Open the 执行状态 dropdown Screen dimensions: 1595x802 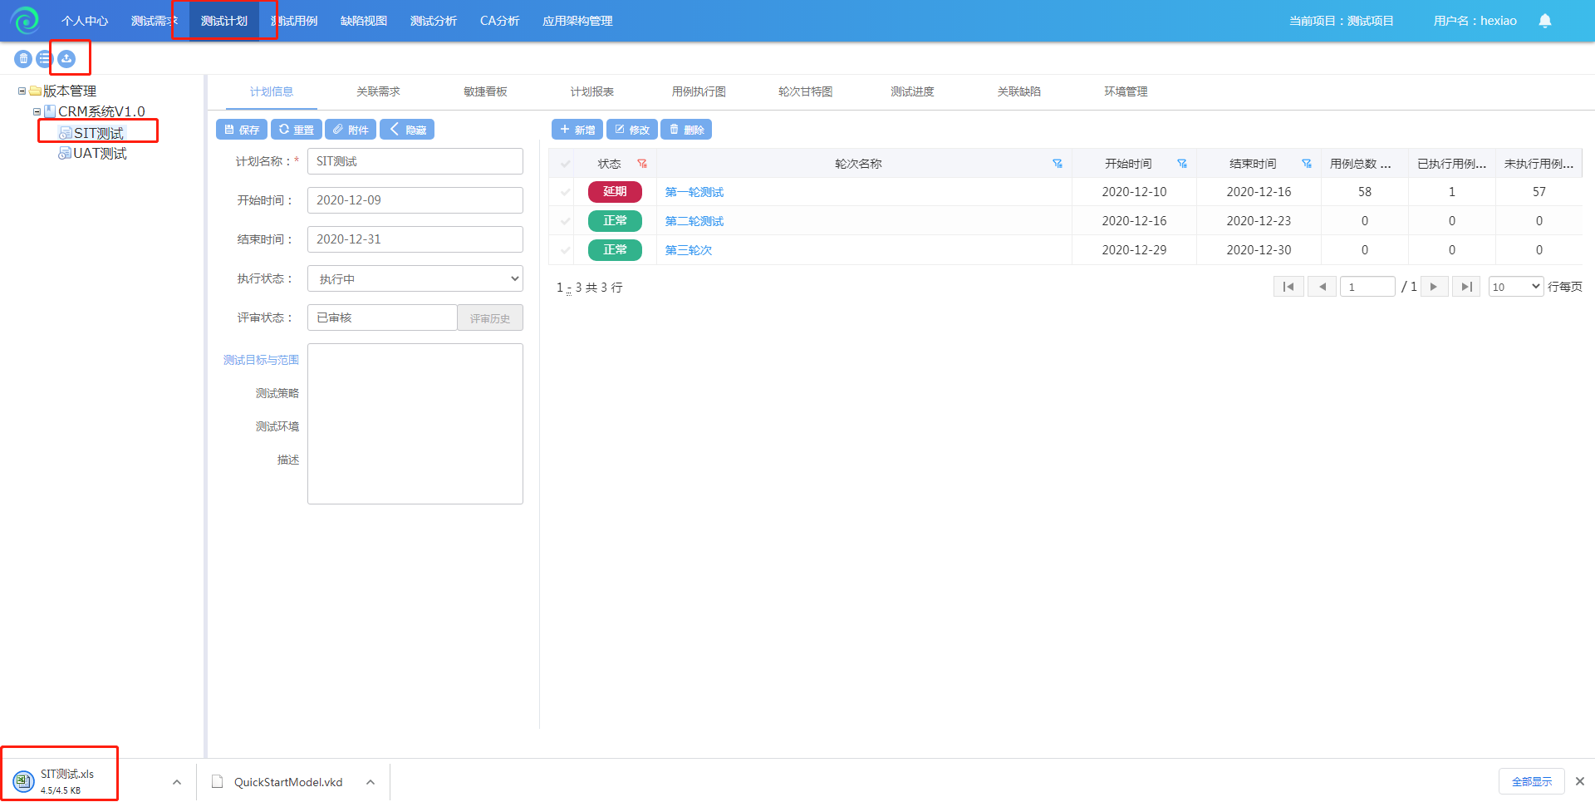[415, 278]
